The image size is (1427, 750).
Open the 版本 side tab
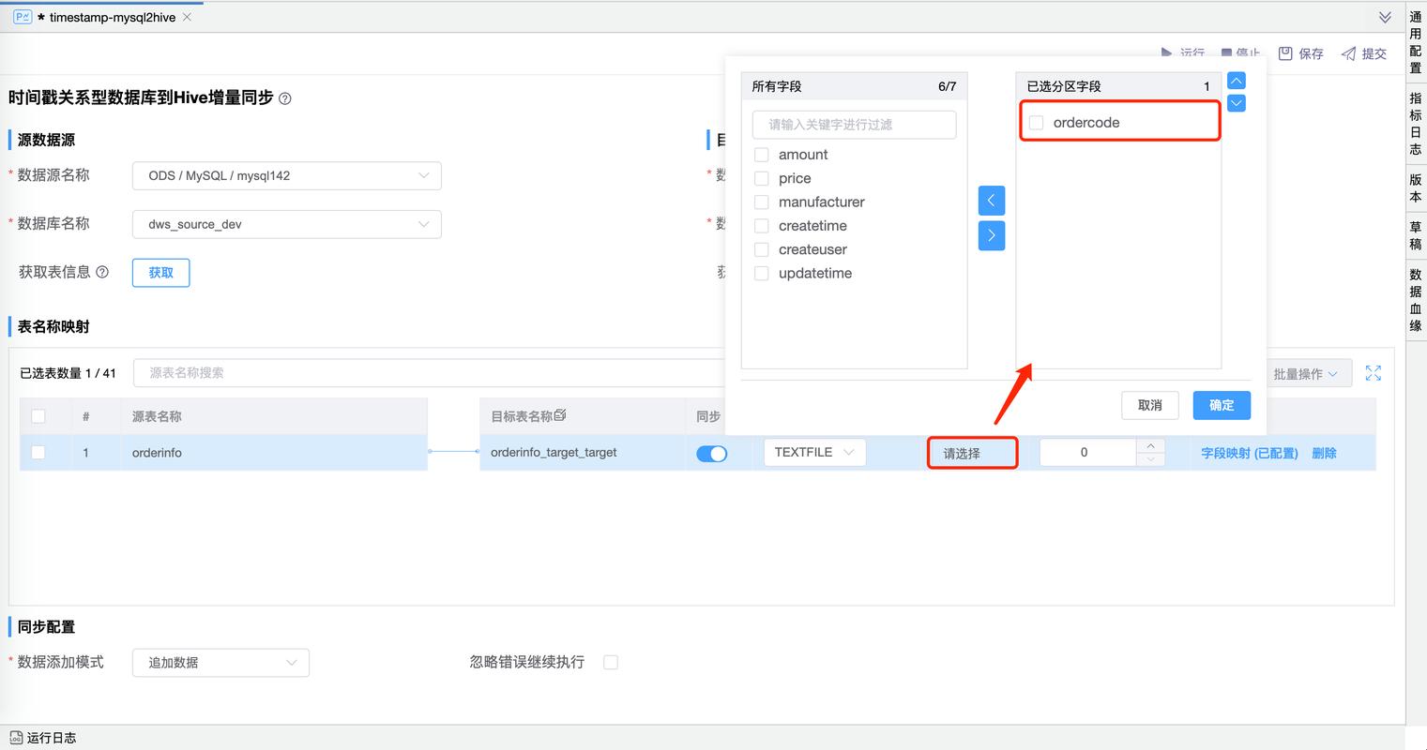1416,187
